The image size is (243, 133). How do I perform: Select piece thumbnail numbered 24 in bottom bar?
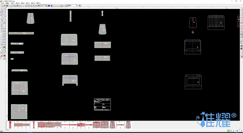point(81,125)
